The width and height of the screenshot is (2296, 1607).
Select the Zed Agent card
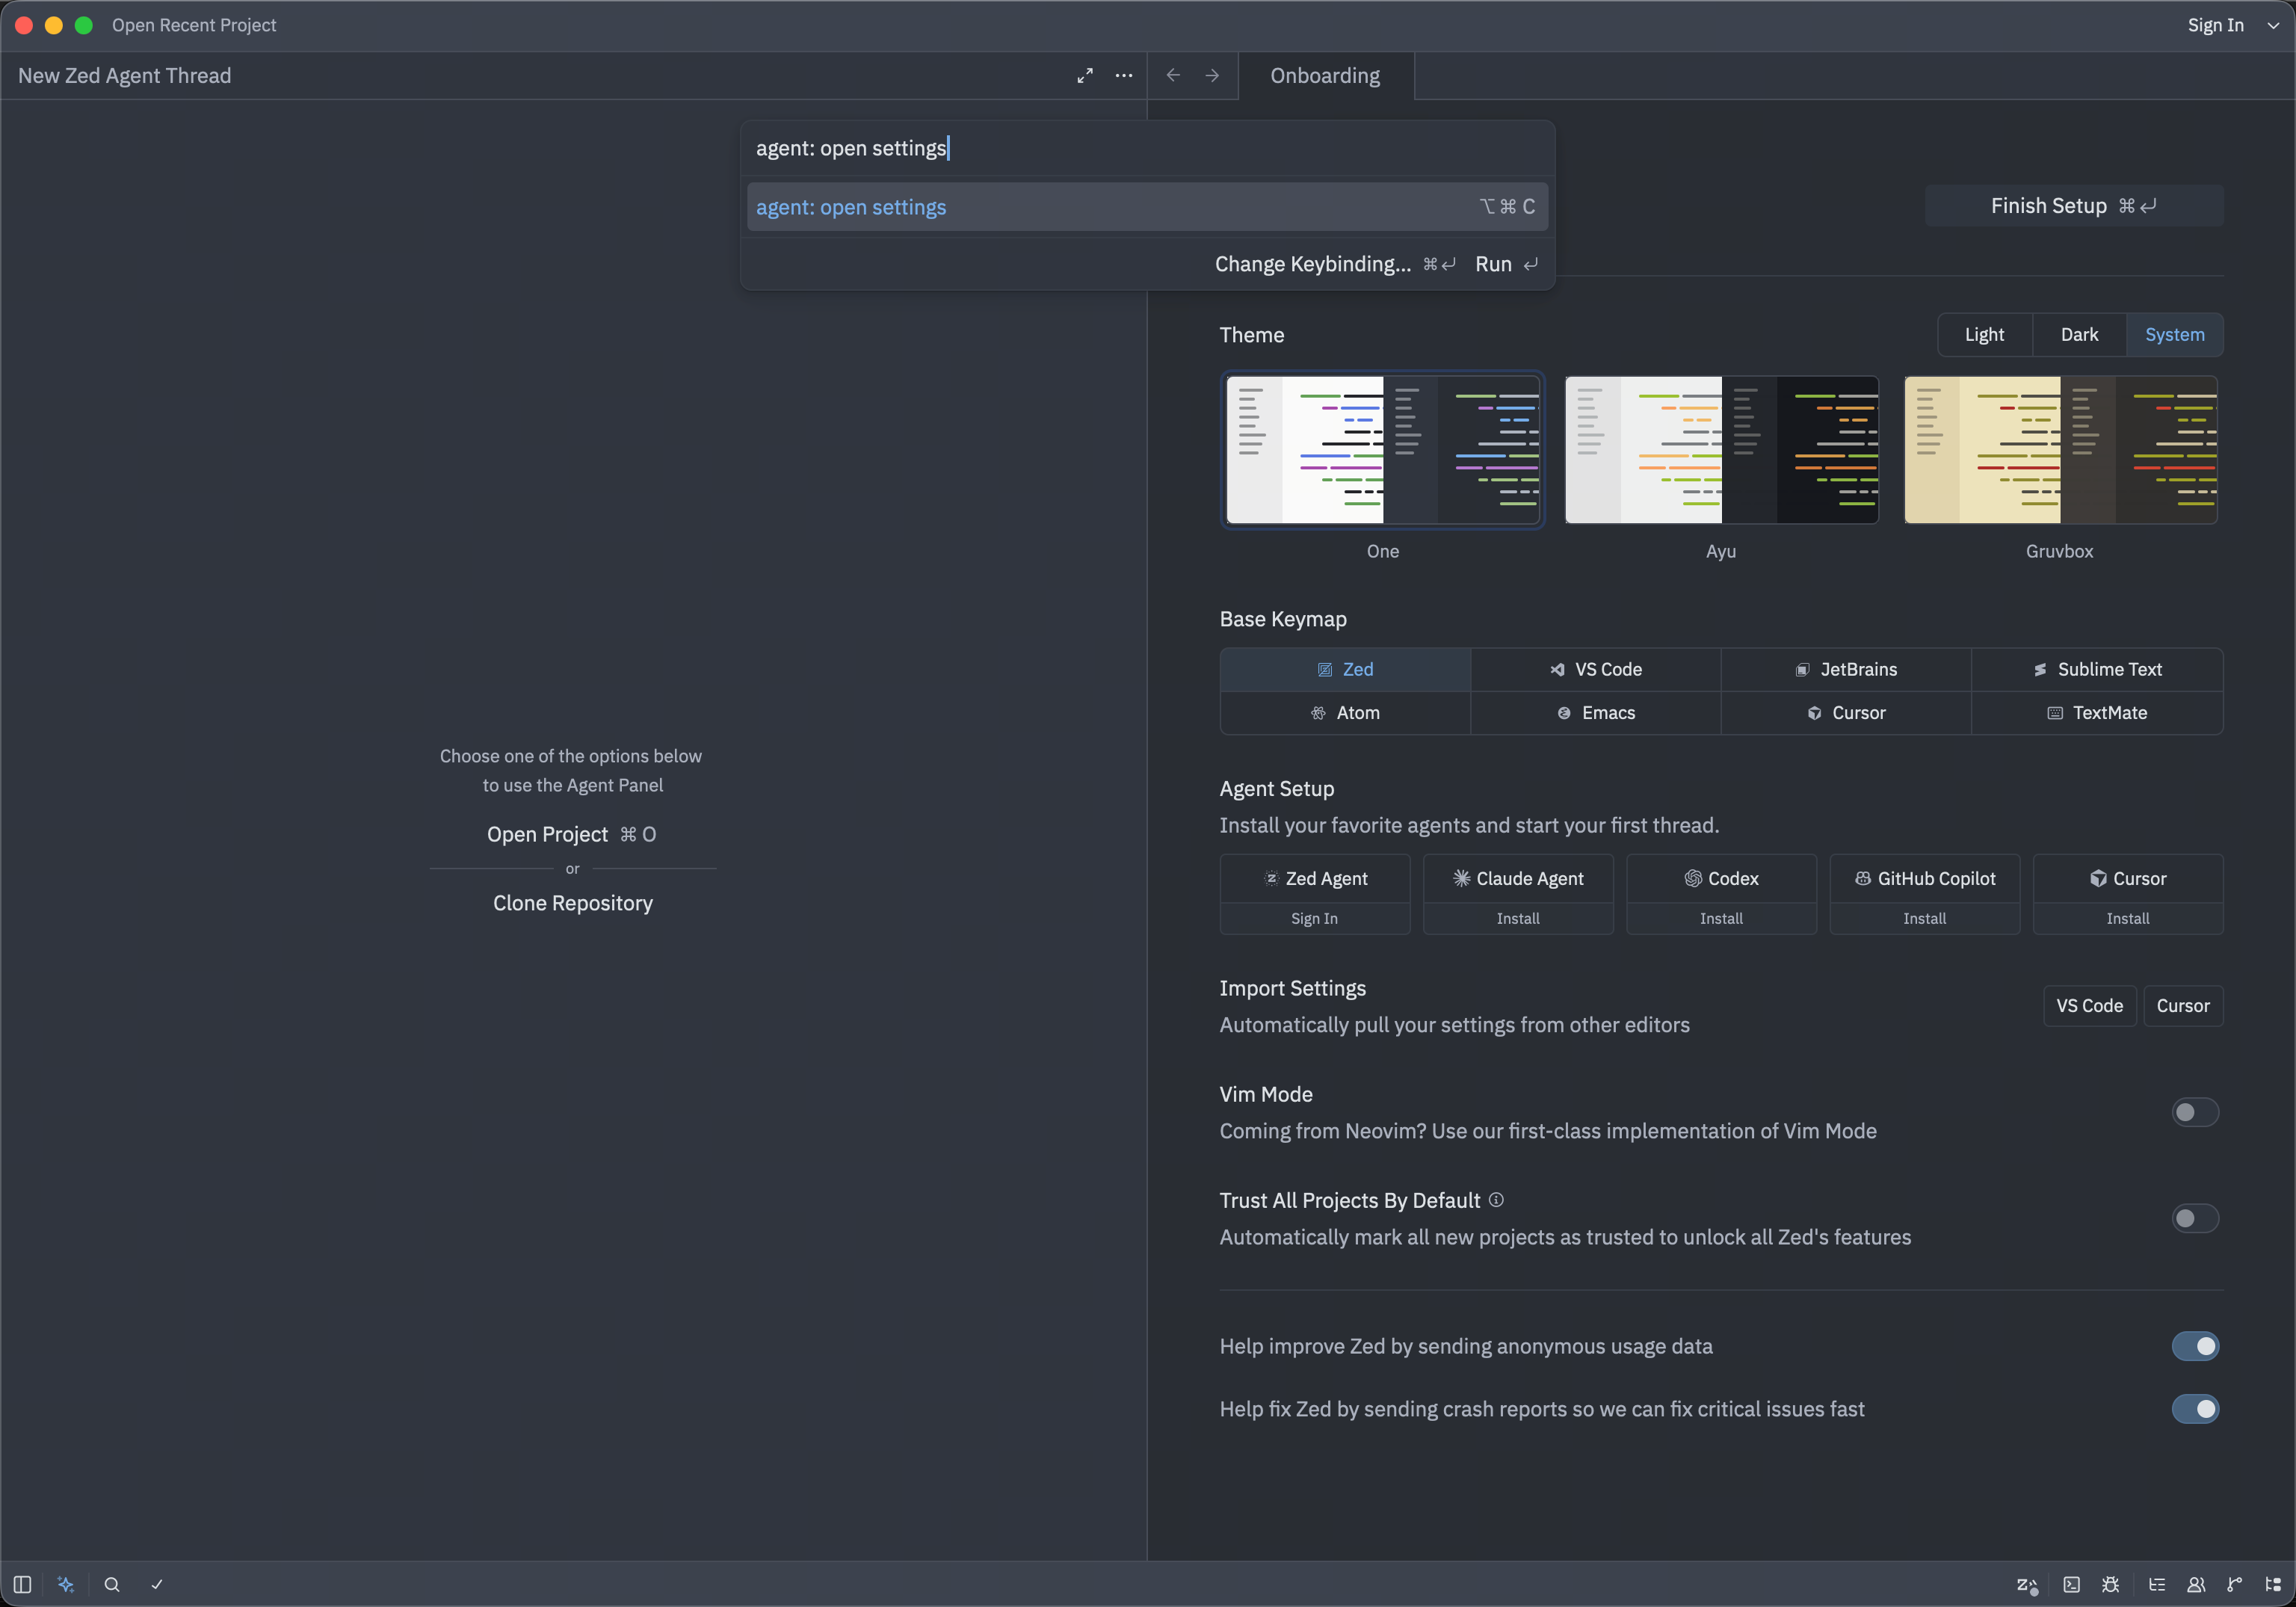tap(1315, 878)
